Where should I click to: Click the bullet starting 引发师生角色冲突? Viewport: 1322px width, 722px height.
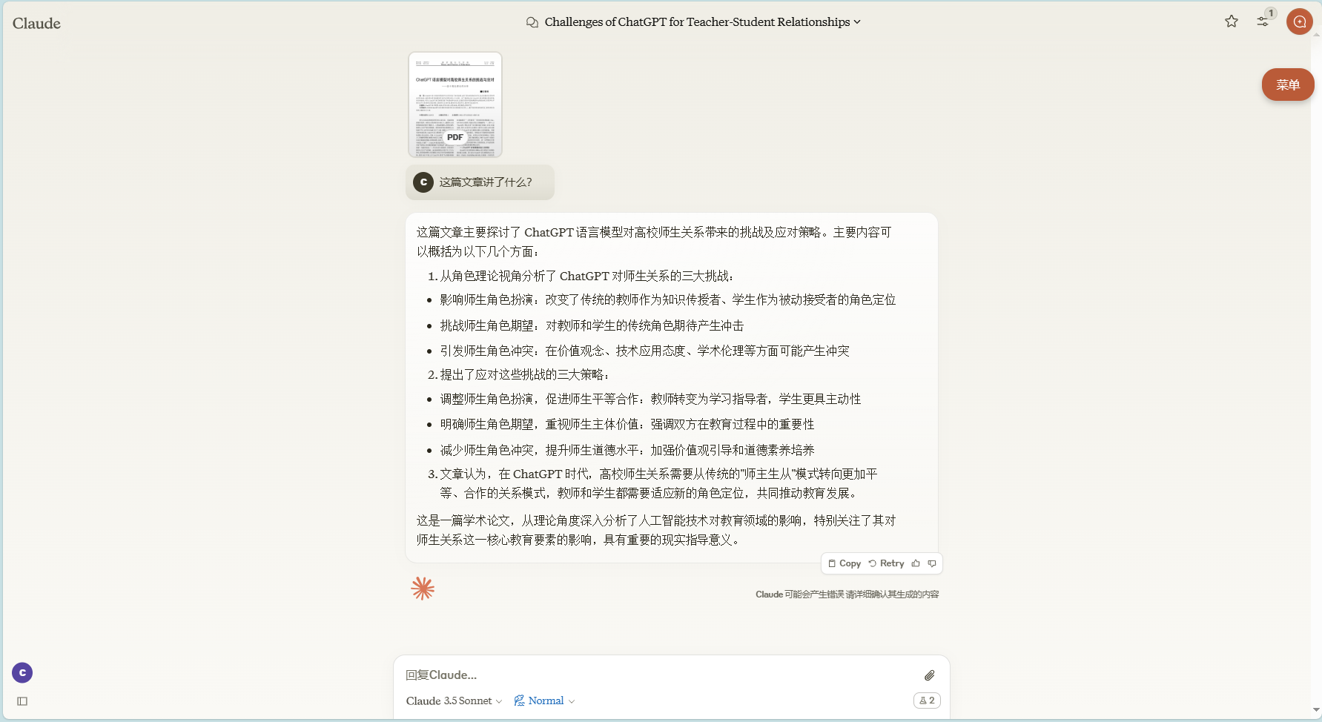[644, 351]
